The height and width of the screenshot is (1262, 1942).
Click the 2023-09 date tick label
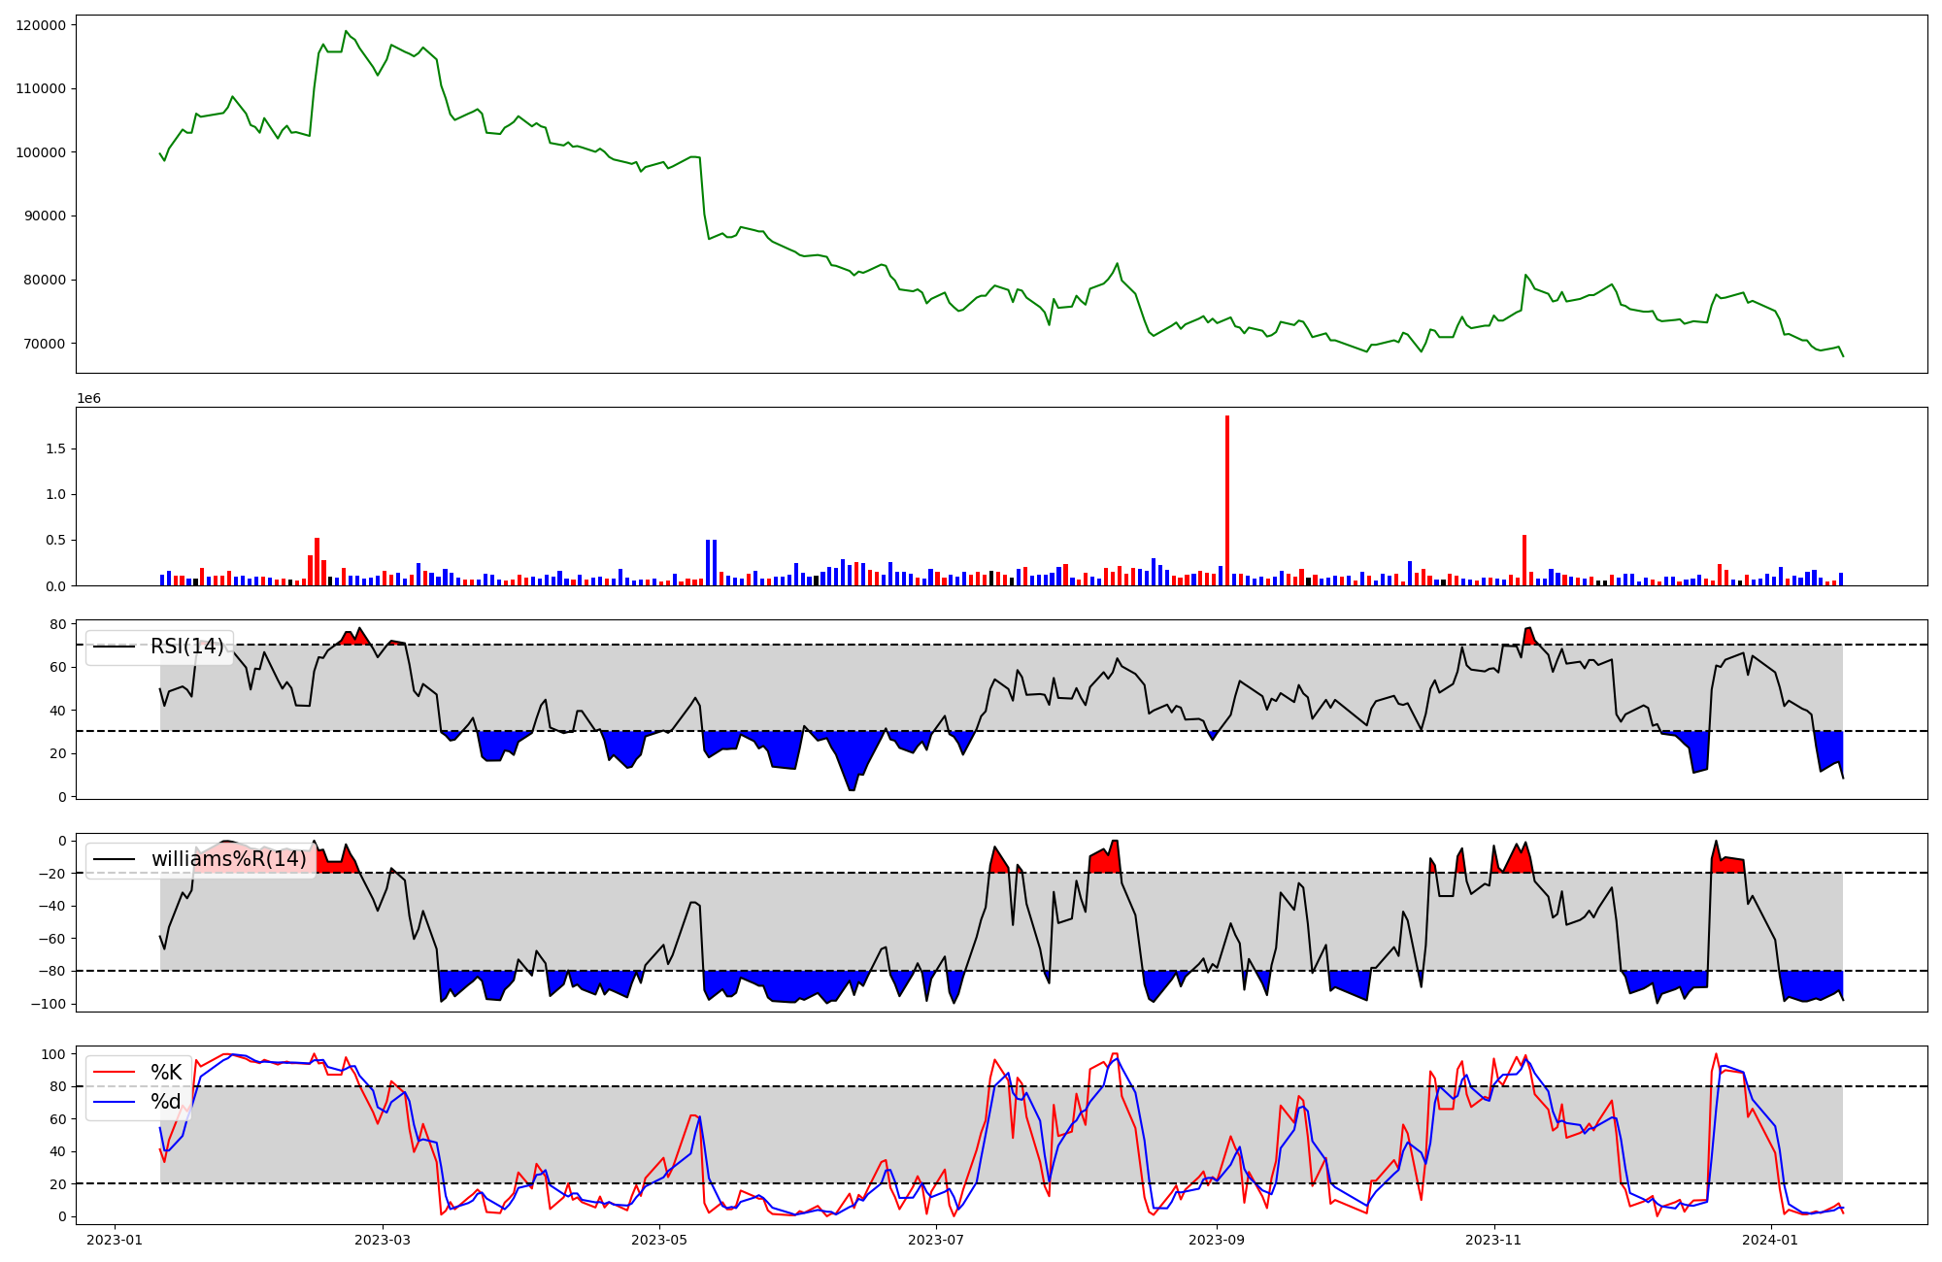point(1216,1240)
